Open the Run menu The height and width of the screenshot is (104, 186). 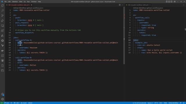(28, 2)
